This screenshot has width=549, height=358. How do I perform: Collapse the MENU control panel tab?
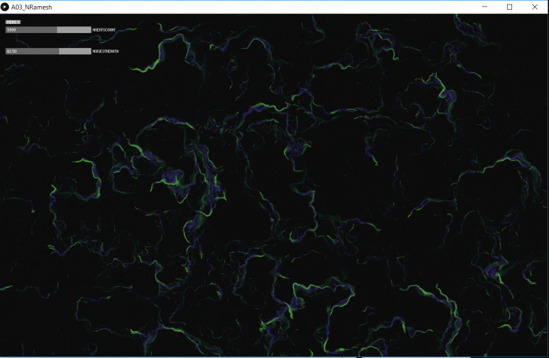click(13, 22)
